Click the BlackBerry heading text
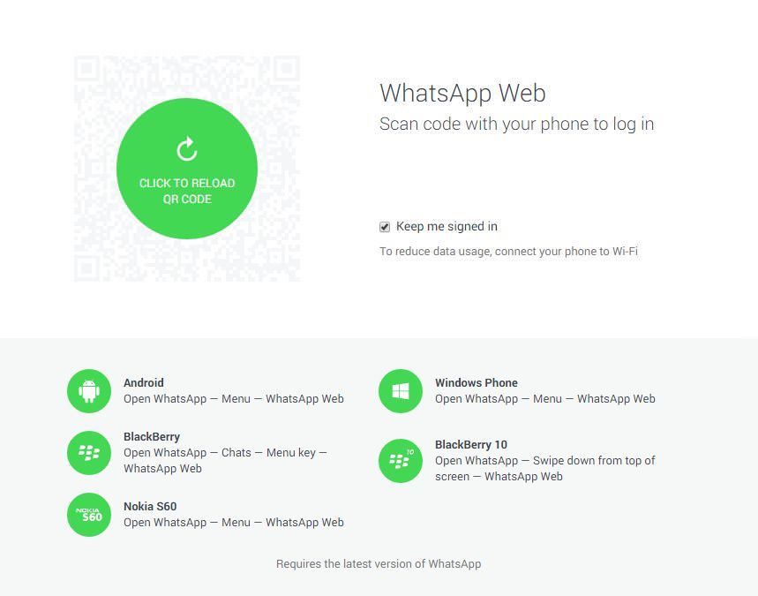The image size is (758, 596). [x=152, y=437]
